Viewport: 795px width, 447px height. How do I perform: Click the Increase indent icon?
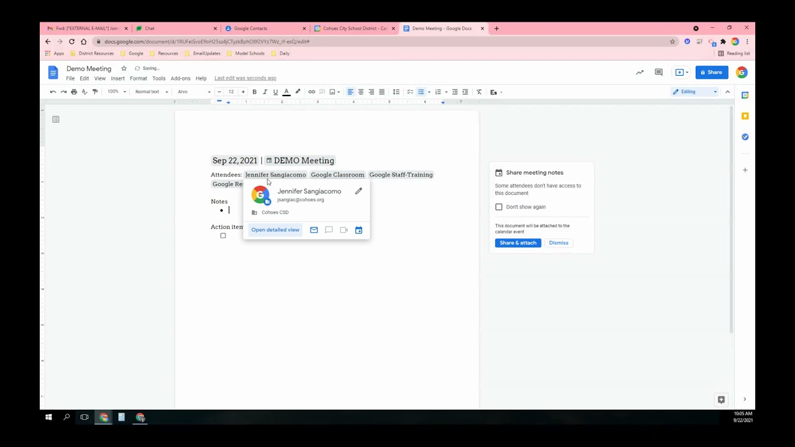(x=465, y=92)
